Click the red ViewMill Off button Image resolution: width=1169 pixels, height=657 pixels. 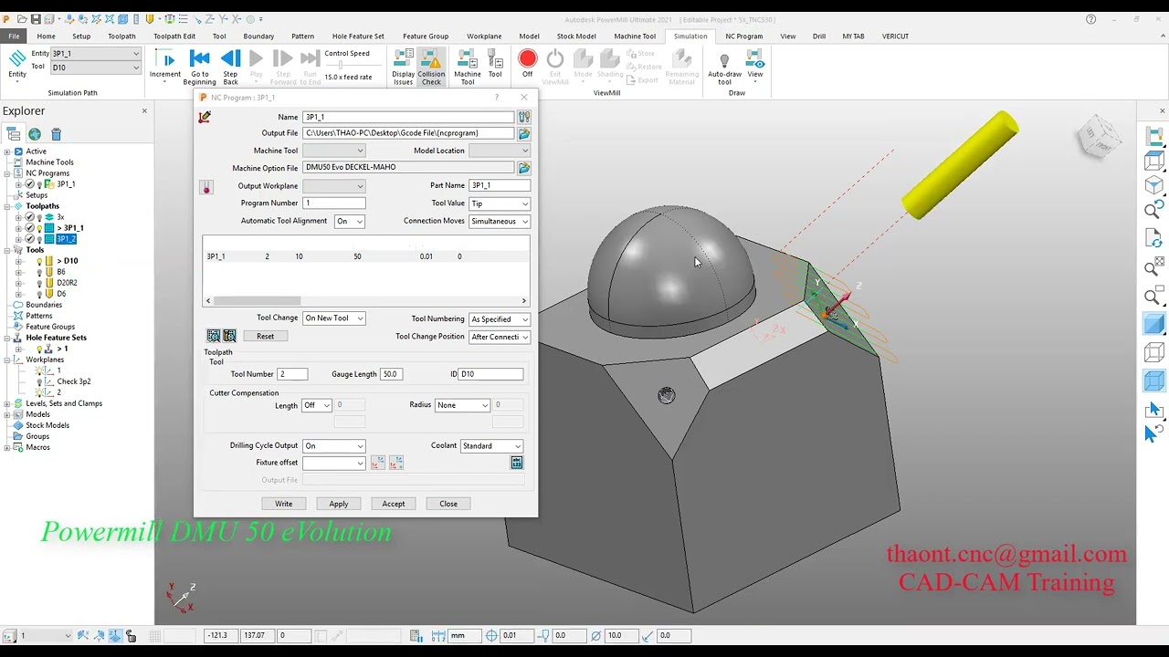(x=527, y=59)
